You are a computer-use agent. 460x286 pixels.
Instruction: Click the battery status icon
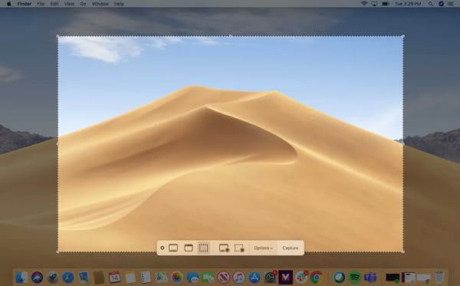(386, 4)
